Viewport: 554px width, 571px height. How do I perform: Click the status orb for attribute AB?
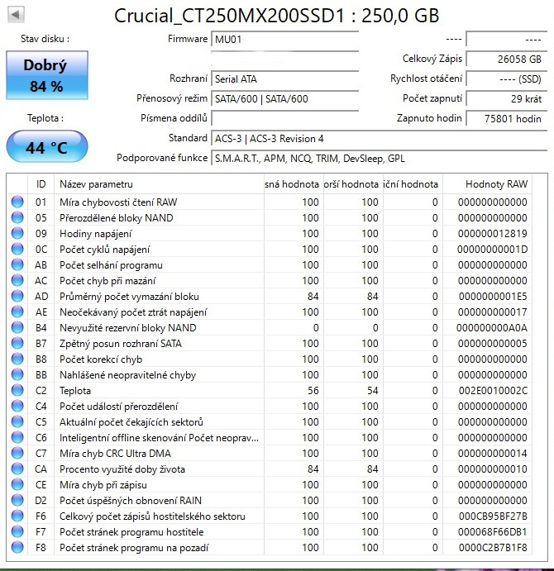click(17, 264)
